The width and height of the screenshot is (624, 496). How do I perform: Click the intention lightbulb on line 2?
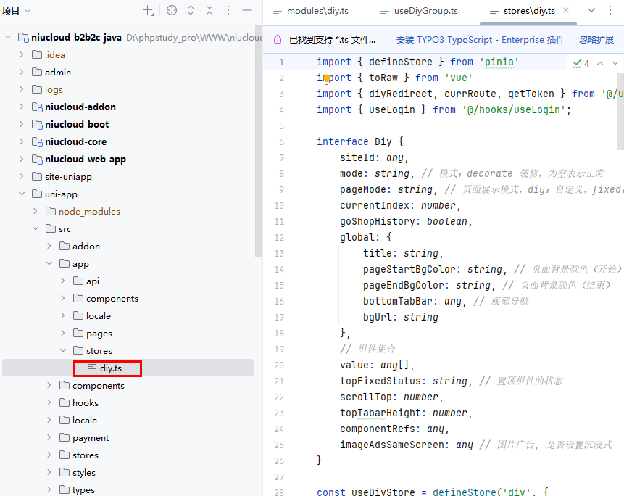(326, 78)
